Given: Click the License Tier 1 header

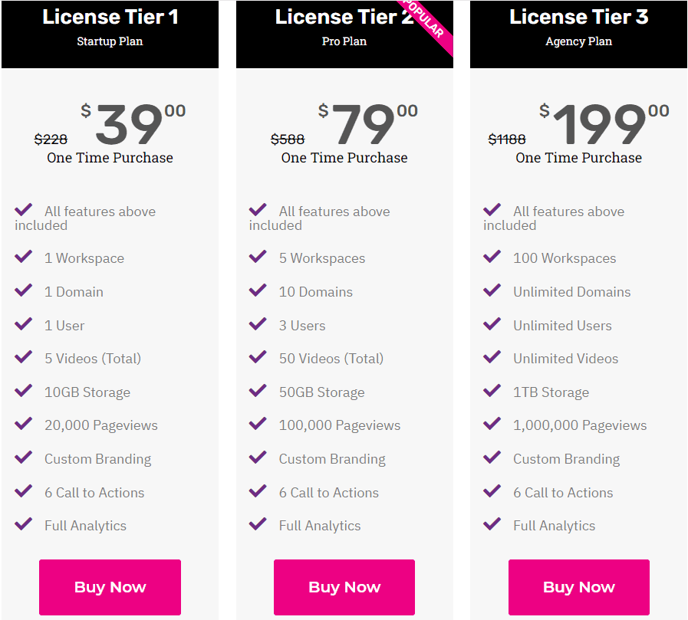Looking at the screenshot, I should (x=110, y=16).
